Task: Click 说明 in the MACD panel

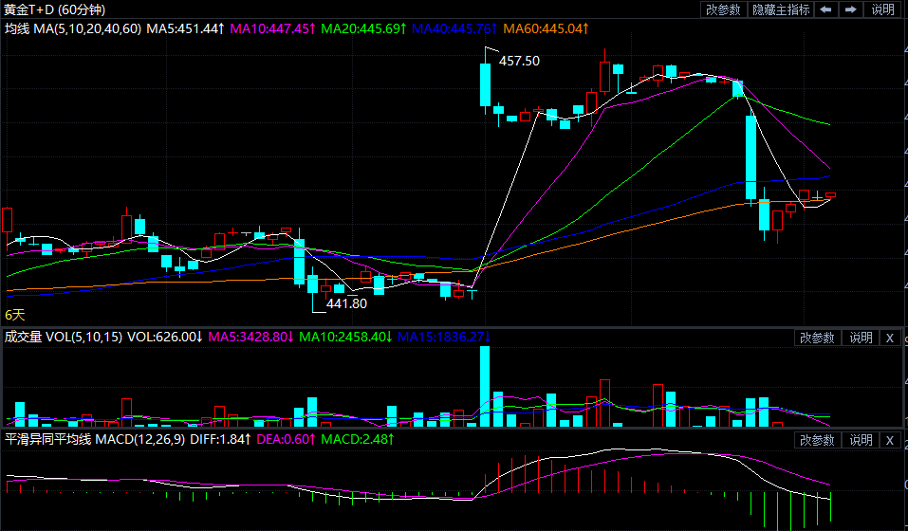Action: [x=861, y=440]
